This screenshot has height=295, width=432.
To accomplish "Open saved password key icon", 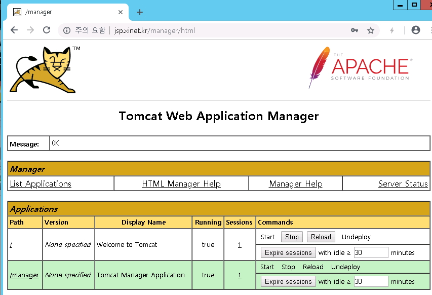I will 355,30.
